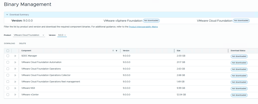This screenshot has width=258, height=104.
Task: Expand VMware NSX row details
Action: [15, 88]
